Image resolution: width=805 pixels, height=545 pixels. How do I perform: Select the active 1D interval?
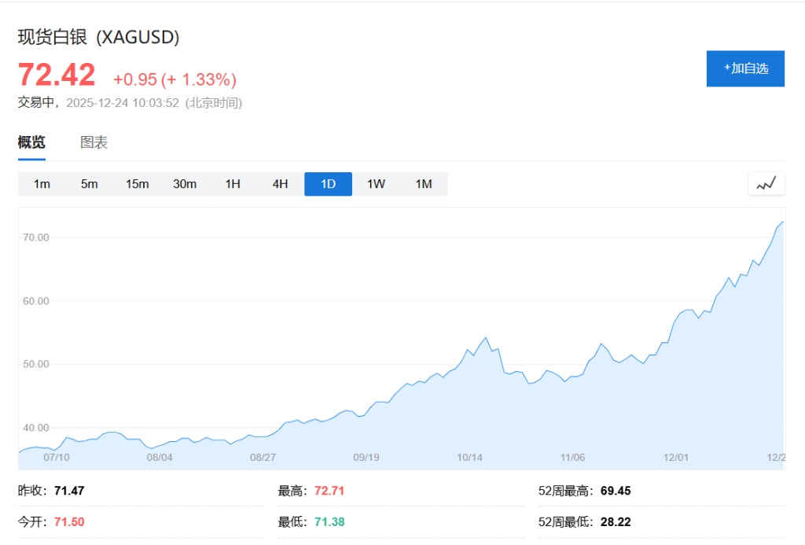point(328,184)
